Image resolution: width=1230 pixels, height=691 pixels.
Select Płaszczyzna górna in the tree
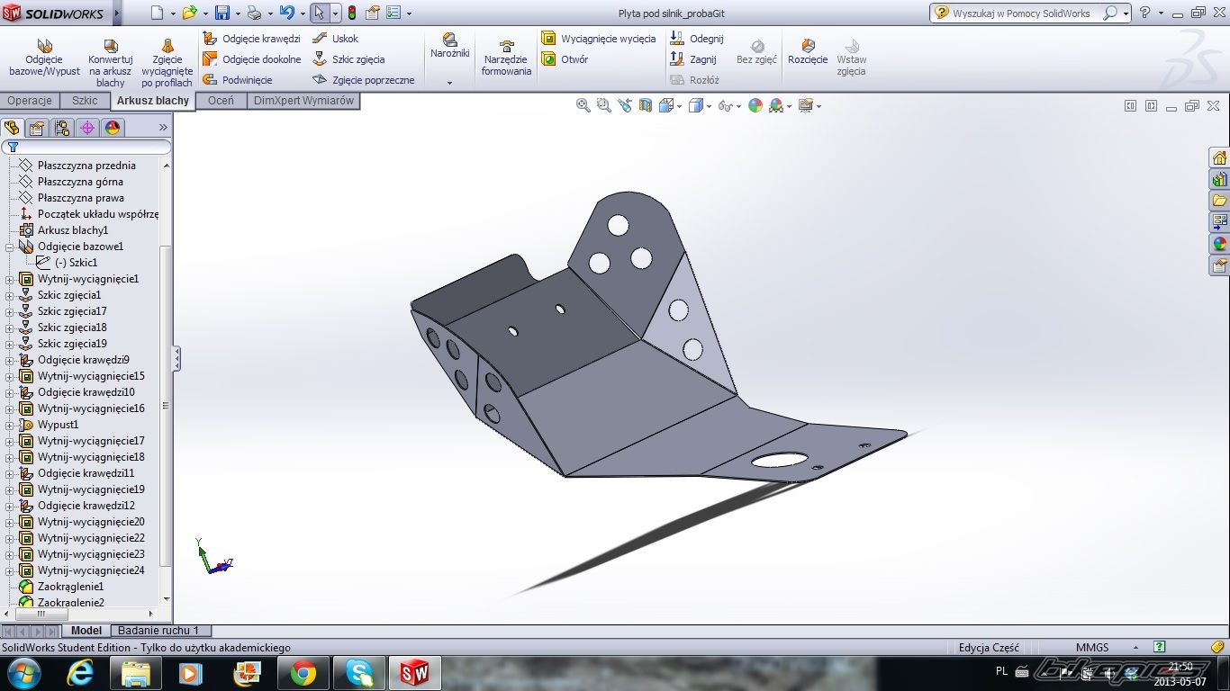(80, 182)
